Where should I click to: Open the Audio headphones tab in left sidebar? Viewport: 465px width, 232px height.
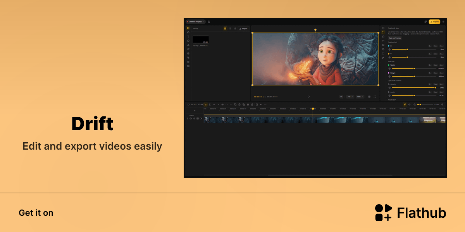coord(188,32)
